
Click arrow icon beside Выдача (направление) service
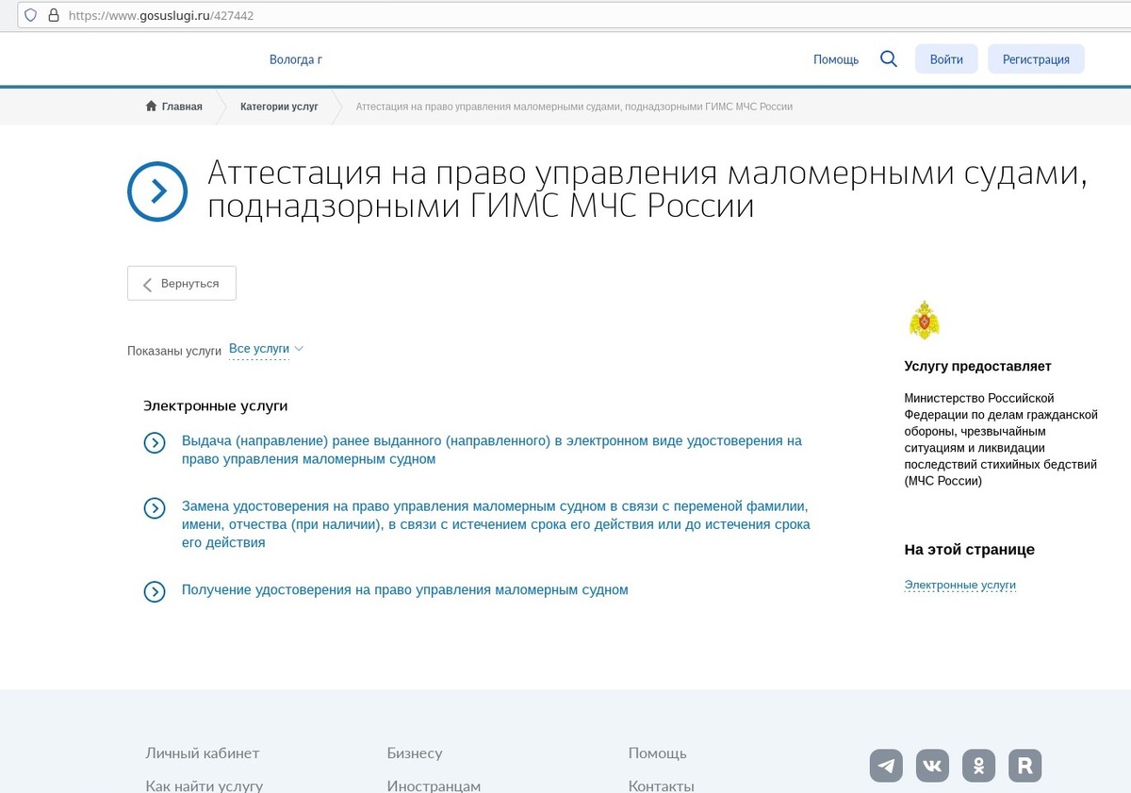155,442
